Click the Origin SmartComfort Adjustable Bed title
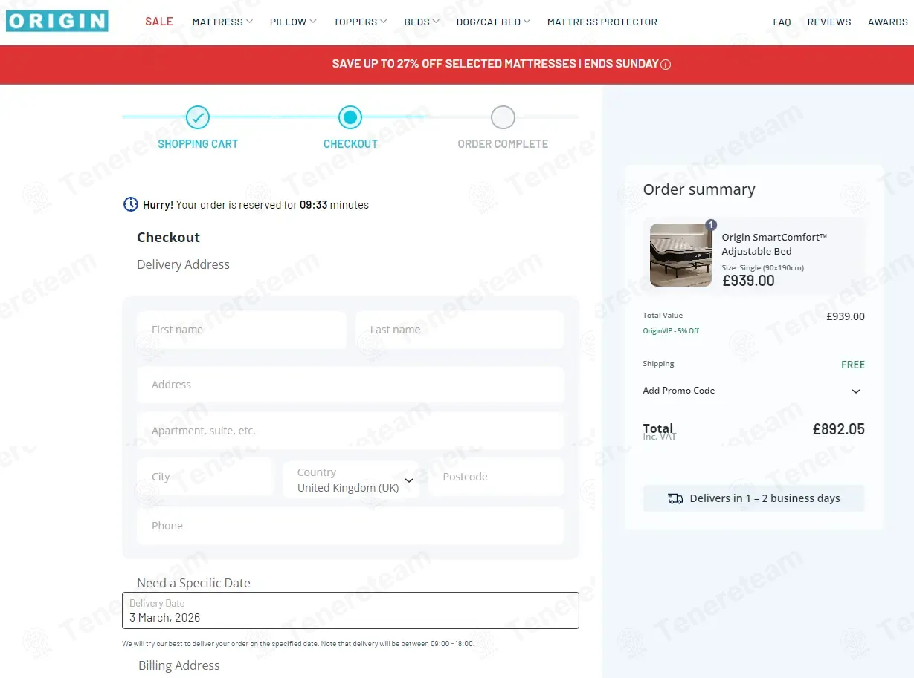The image size is (914, 678). coord(774,244)
